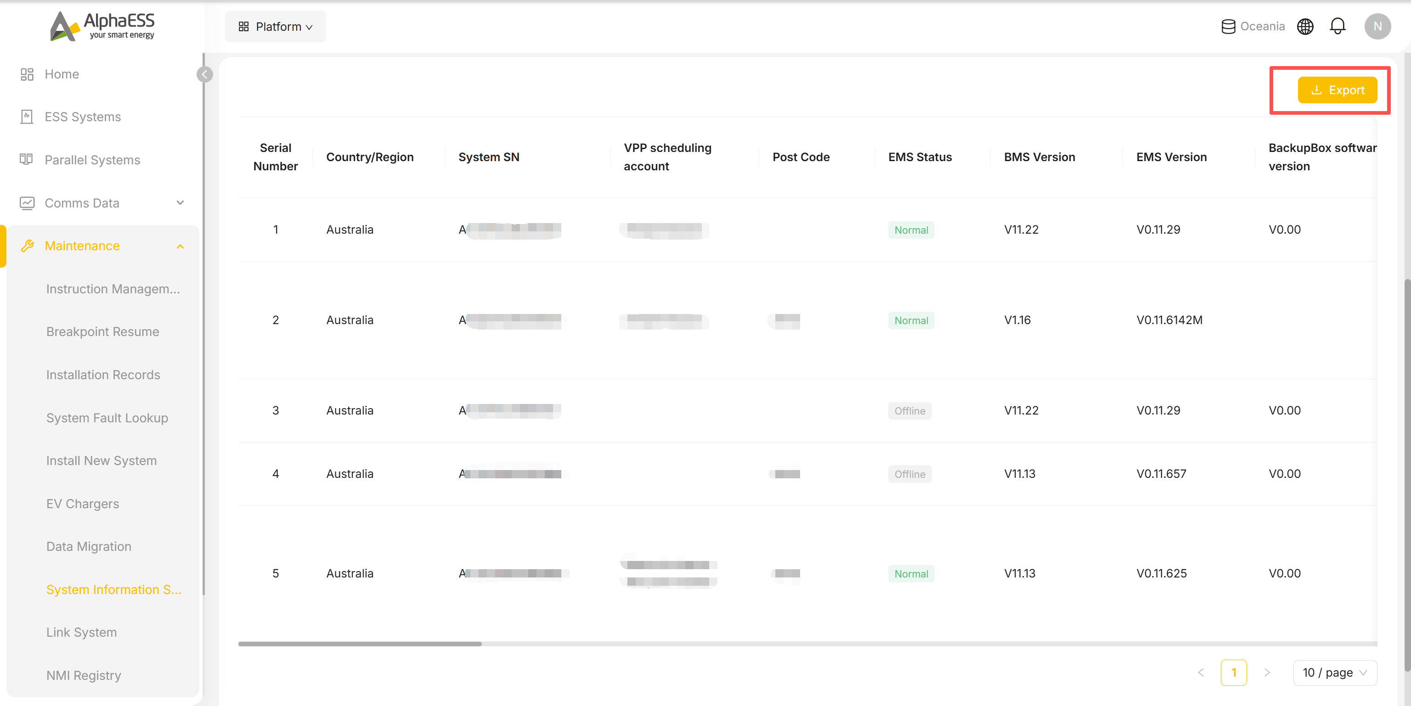Click the Comms Data chart icon
Screen dimensions: 1411x706
coord(27,203)
